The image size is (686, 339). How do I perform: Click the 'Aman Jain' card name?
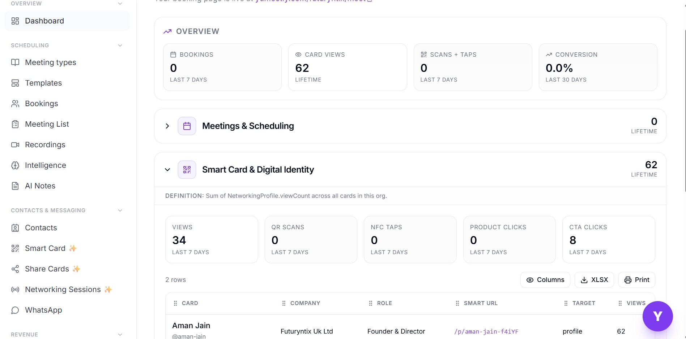(x=191, y=326)
